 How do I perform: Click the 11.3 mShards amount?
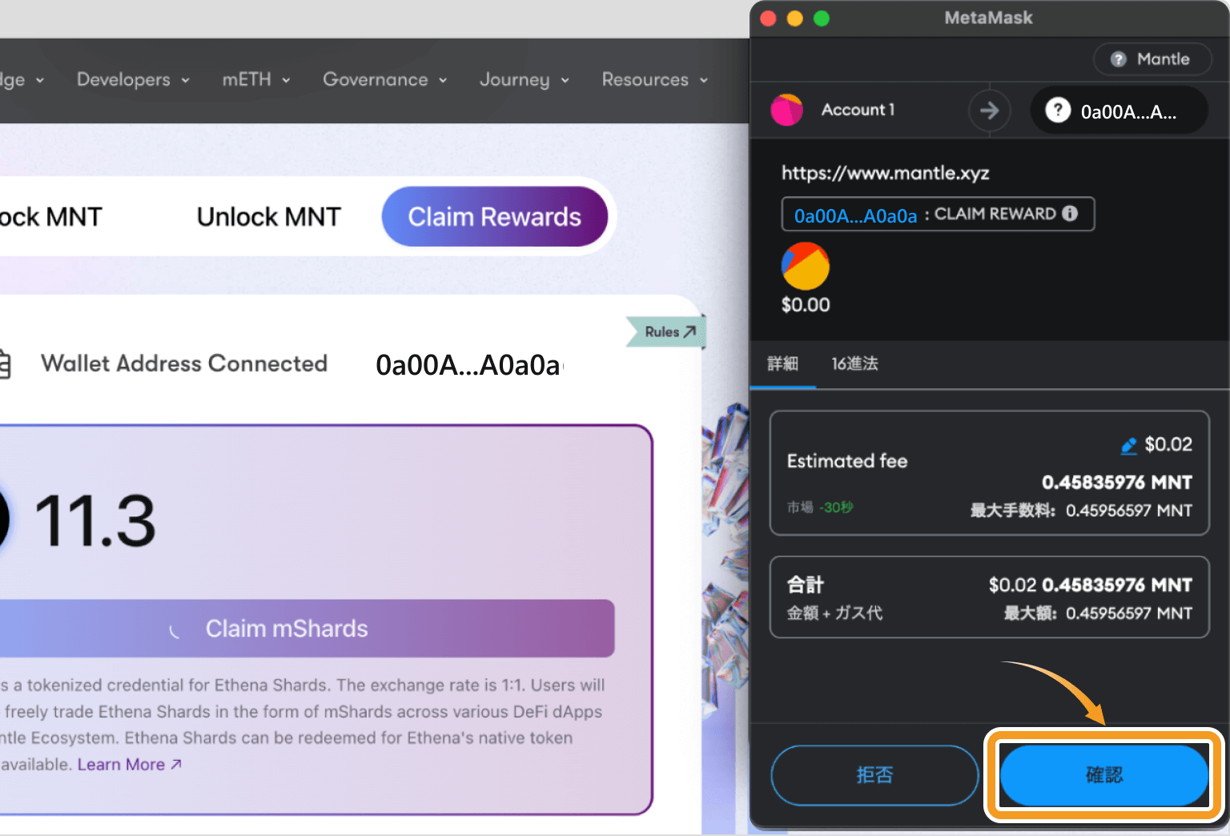94,521
